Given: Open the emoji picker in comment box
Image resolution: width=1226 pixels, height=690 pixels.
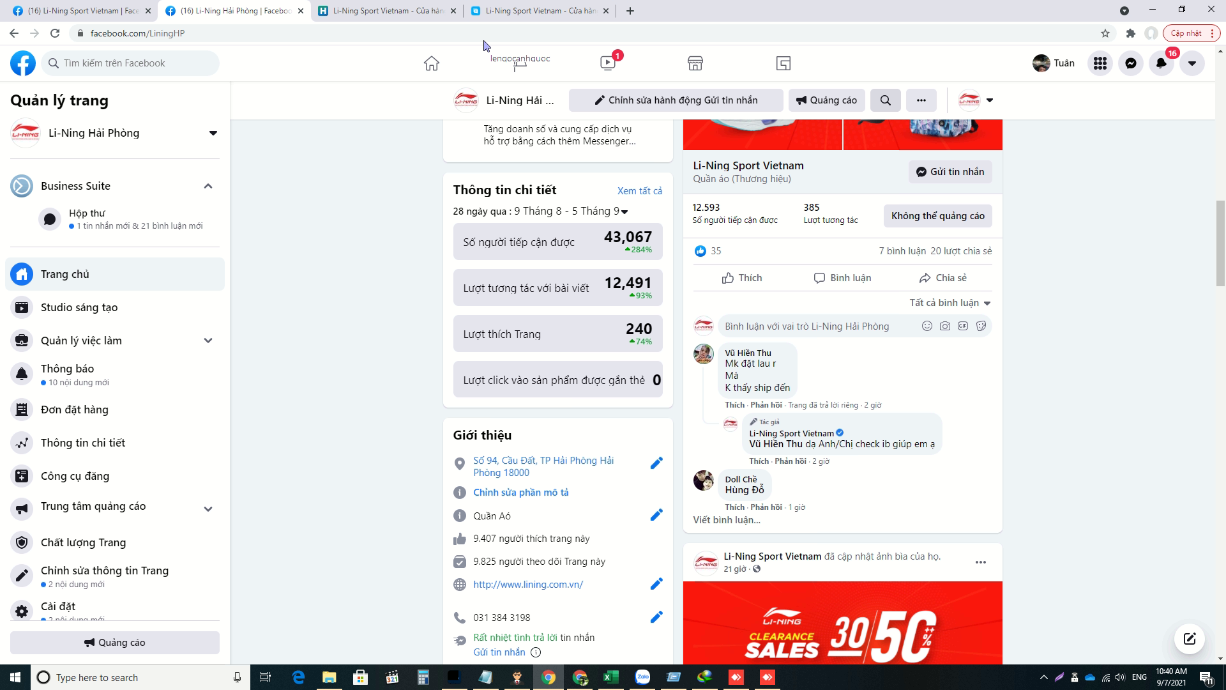Looking at the screenshot, I should click(927, 326).
